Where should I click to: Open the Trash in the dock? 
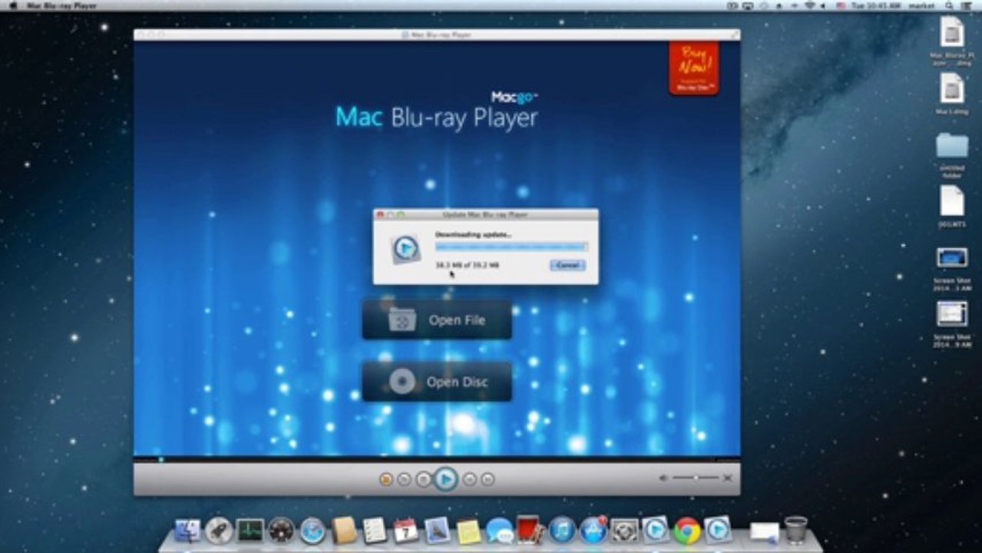coord(795,529)
